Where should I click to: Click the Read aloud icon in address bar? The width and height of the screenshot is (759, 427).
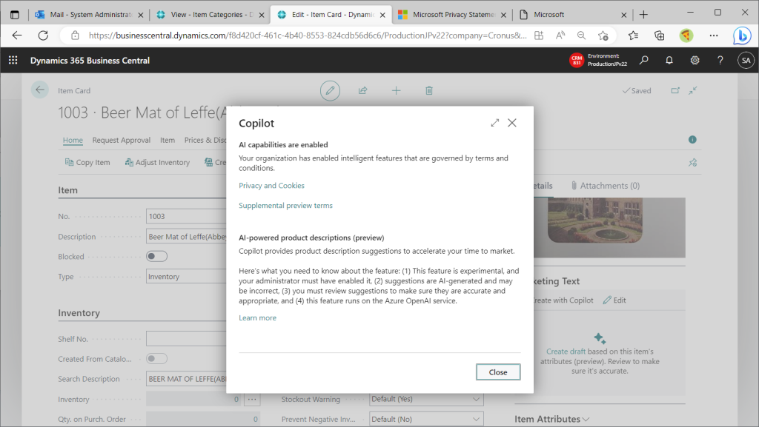tap(560, 36)
